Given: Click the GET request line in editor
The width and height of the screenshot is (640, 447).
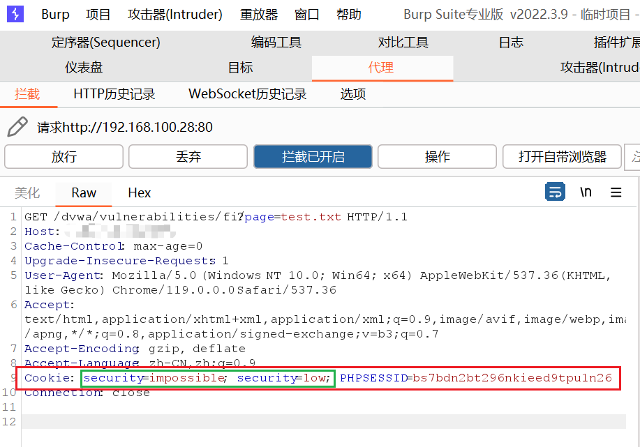Looking at the screenshot, I should pyautogui.click(x=216, y=217).
